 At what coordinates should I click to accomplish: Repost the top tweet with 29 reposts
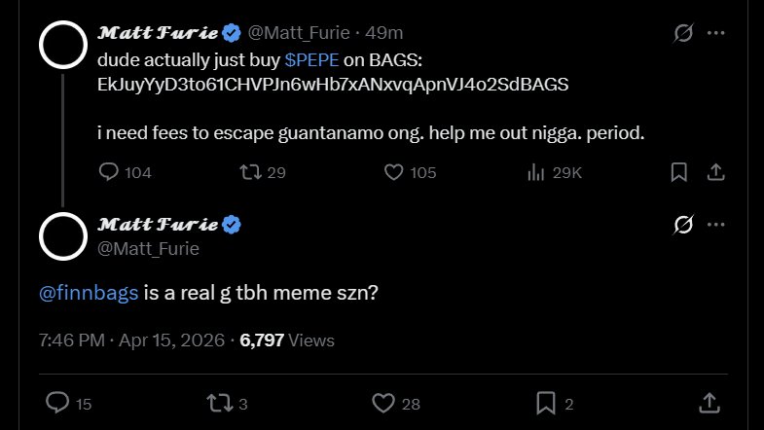click(x=250, y=172)
